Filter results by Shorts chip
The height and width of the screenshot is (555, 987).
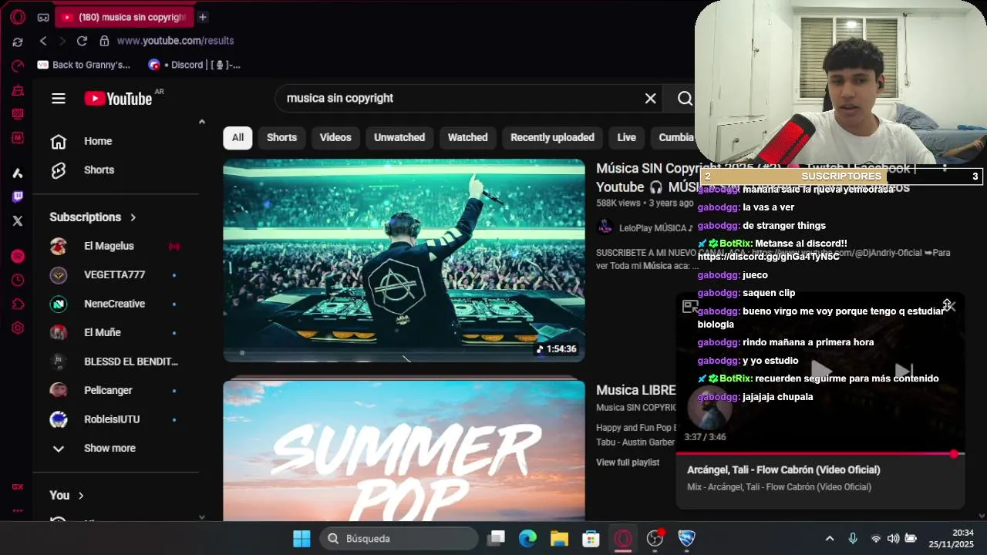pos(281,137)
